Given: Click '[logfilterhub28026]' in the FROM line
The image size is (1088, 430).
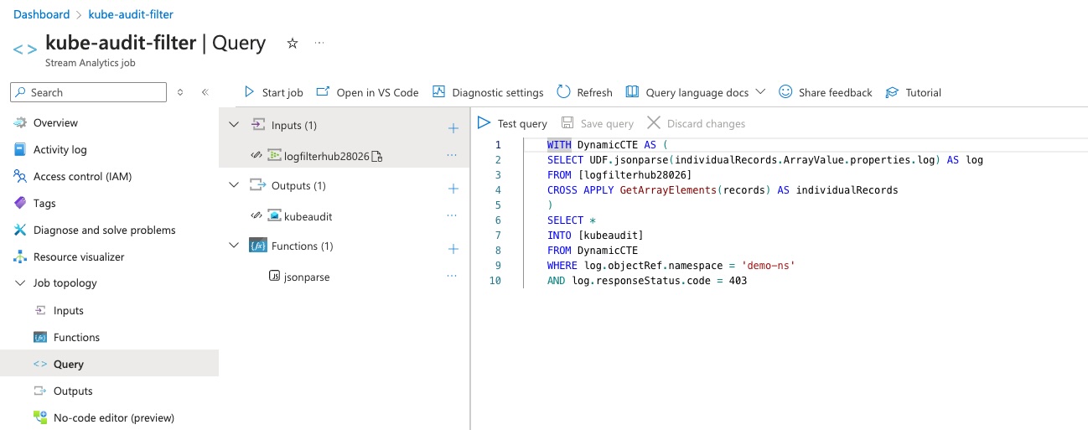Looking at the screenshot, I should 635,174.
